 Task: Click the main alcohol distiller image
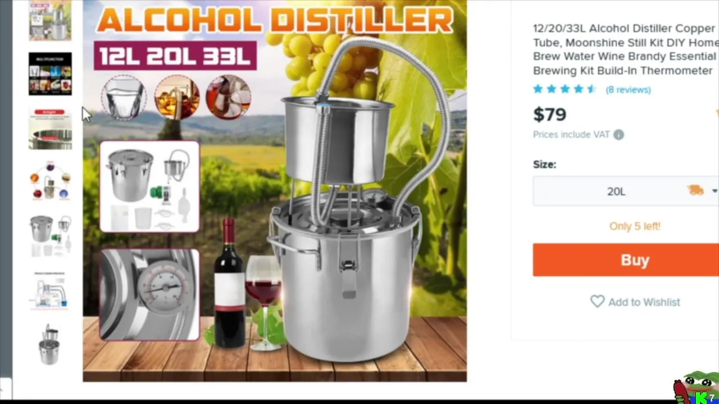point(275,191)
